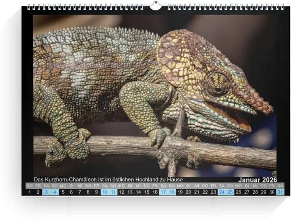Choose date 18 in the calendar strip
This screenshot has height=222, width=291.
(172, 192)
